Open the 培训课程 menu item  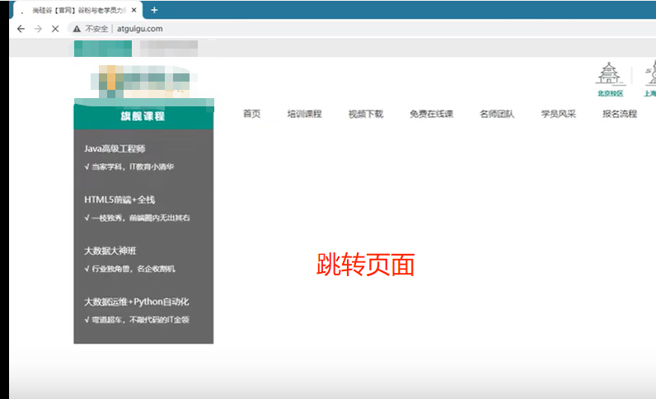click(x=305, y=114)
